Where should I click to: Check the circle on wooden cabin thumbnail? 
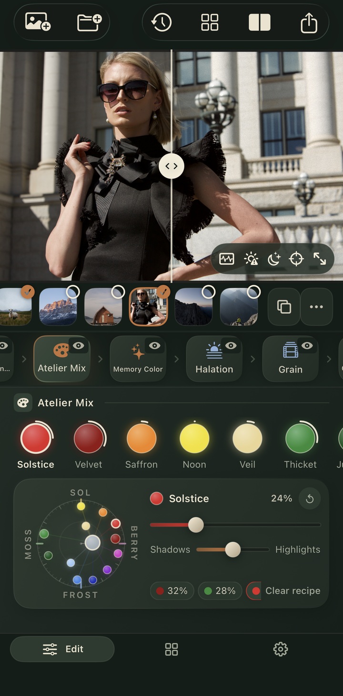pos(118,292)
